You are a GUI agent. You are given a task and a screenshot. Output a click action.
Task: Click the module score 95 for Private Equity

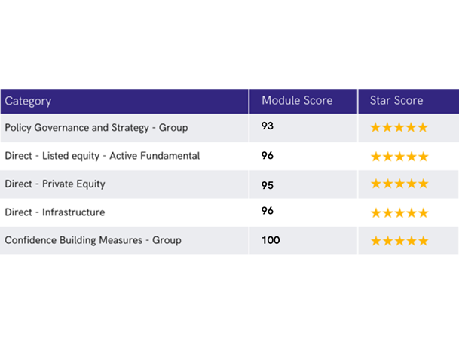(x=268, y=184)
